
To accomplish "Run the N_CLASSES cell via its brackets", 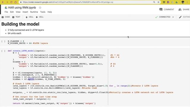I will tap(3, 41).
